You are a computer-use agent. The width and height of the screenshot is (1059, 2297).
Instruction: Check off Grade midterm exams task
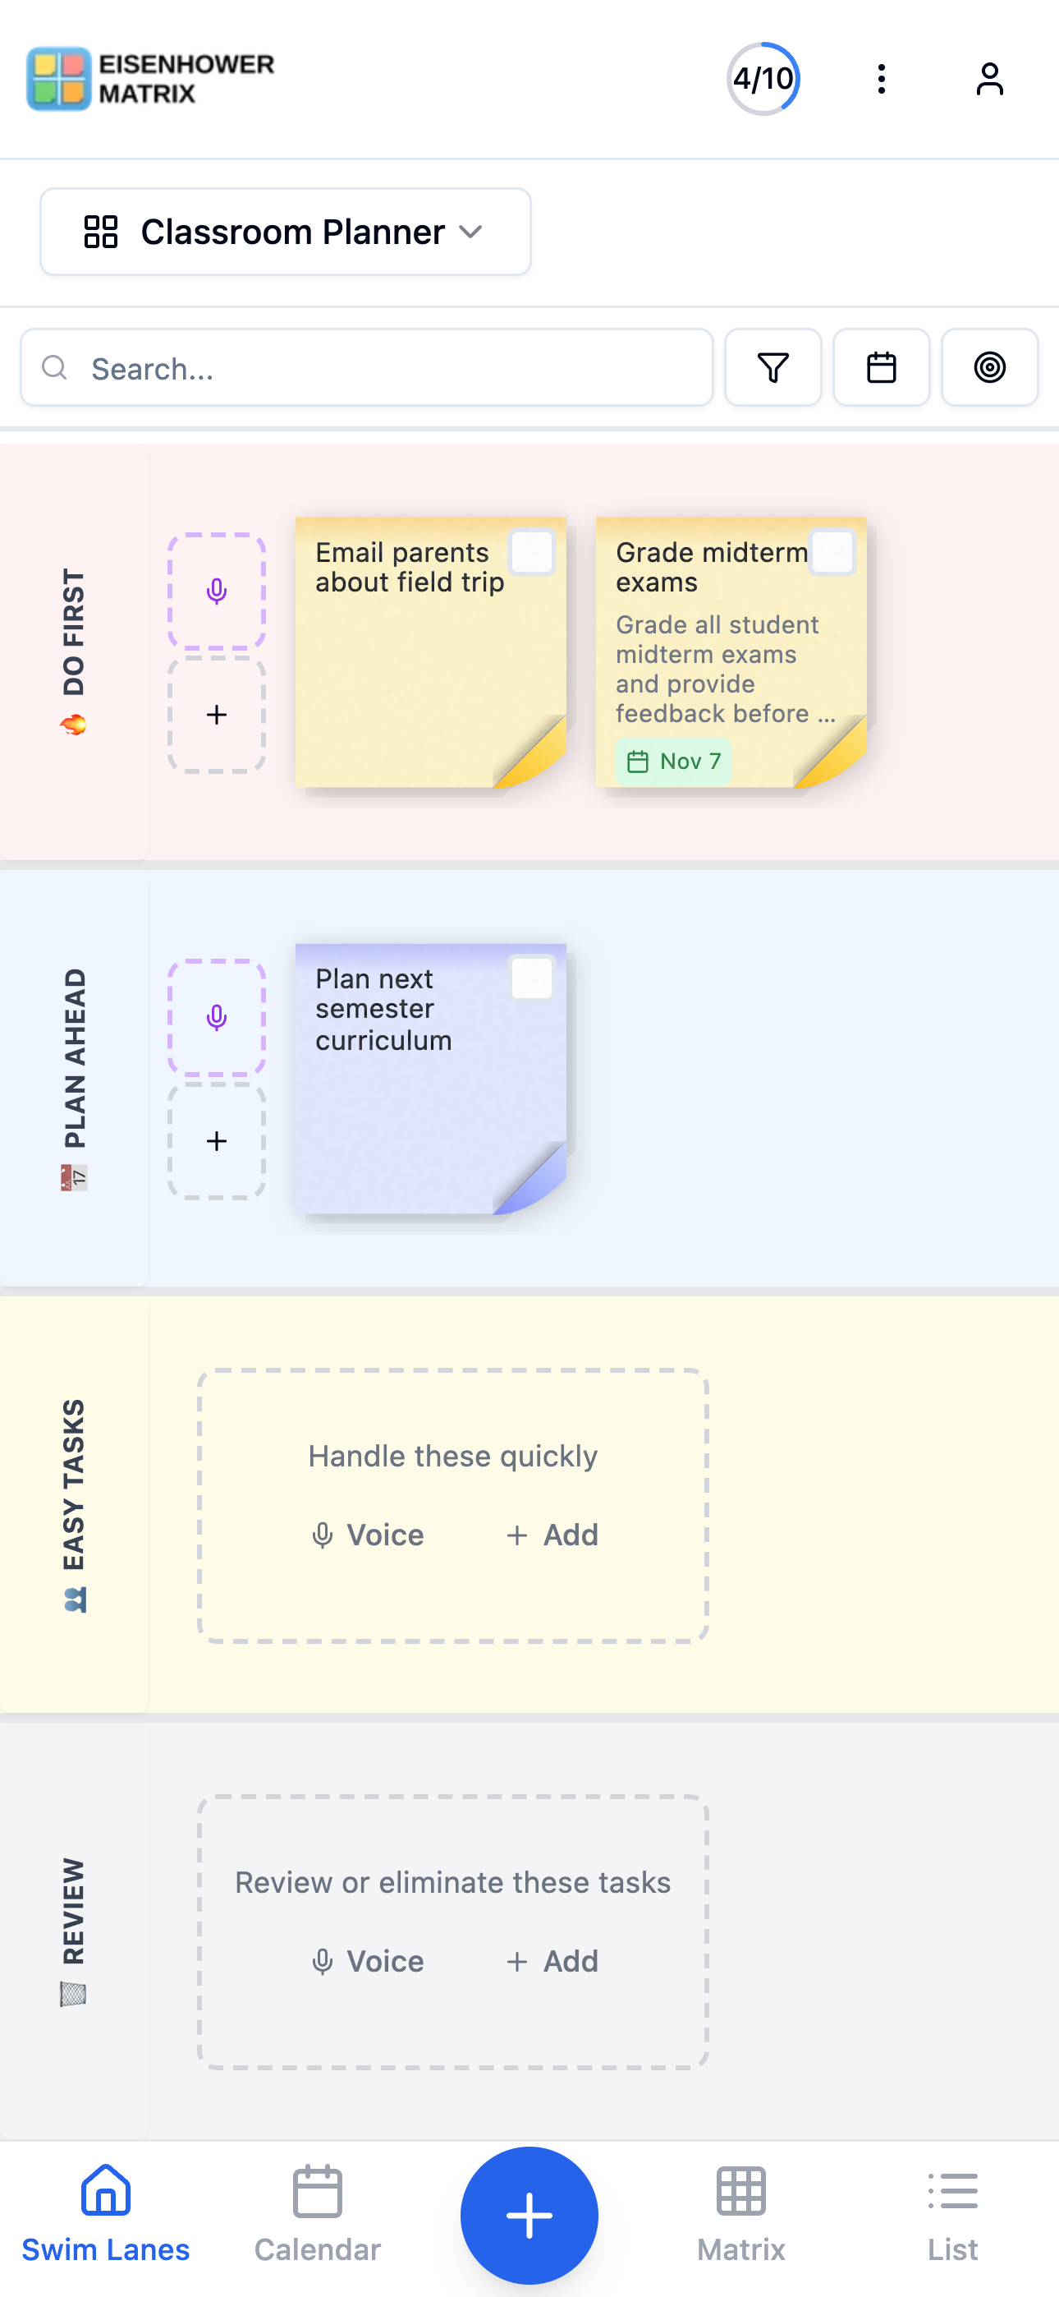(832, 553)
